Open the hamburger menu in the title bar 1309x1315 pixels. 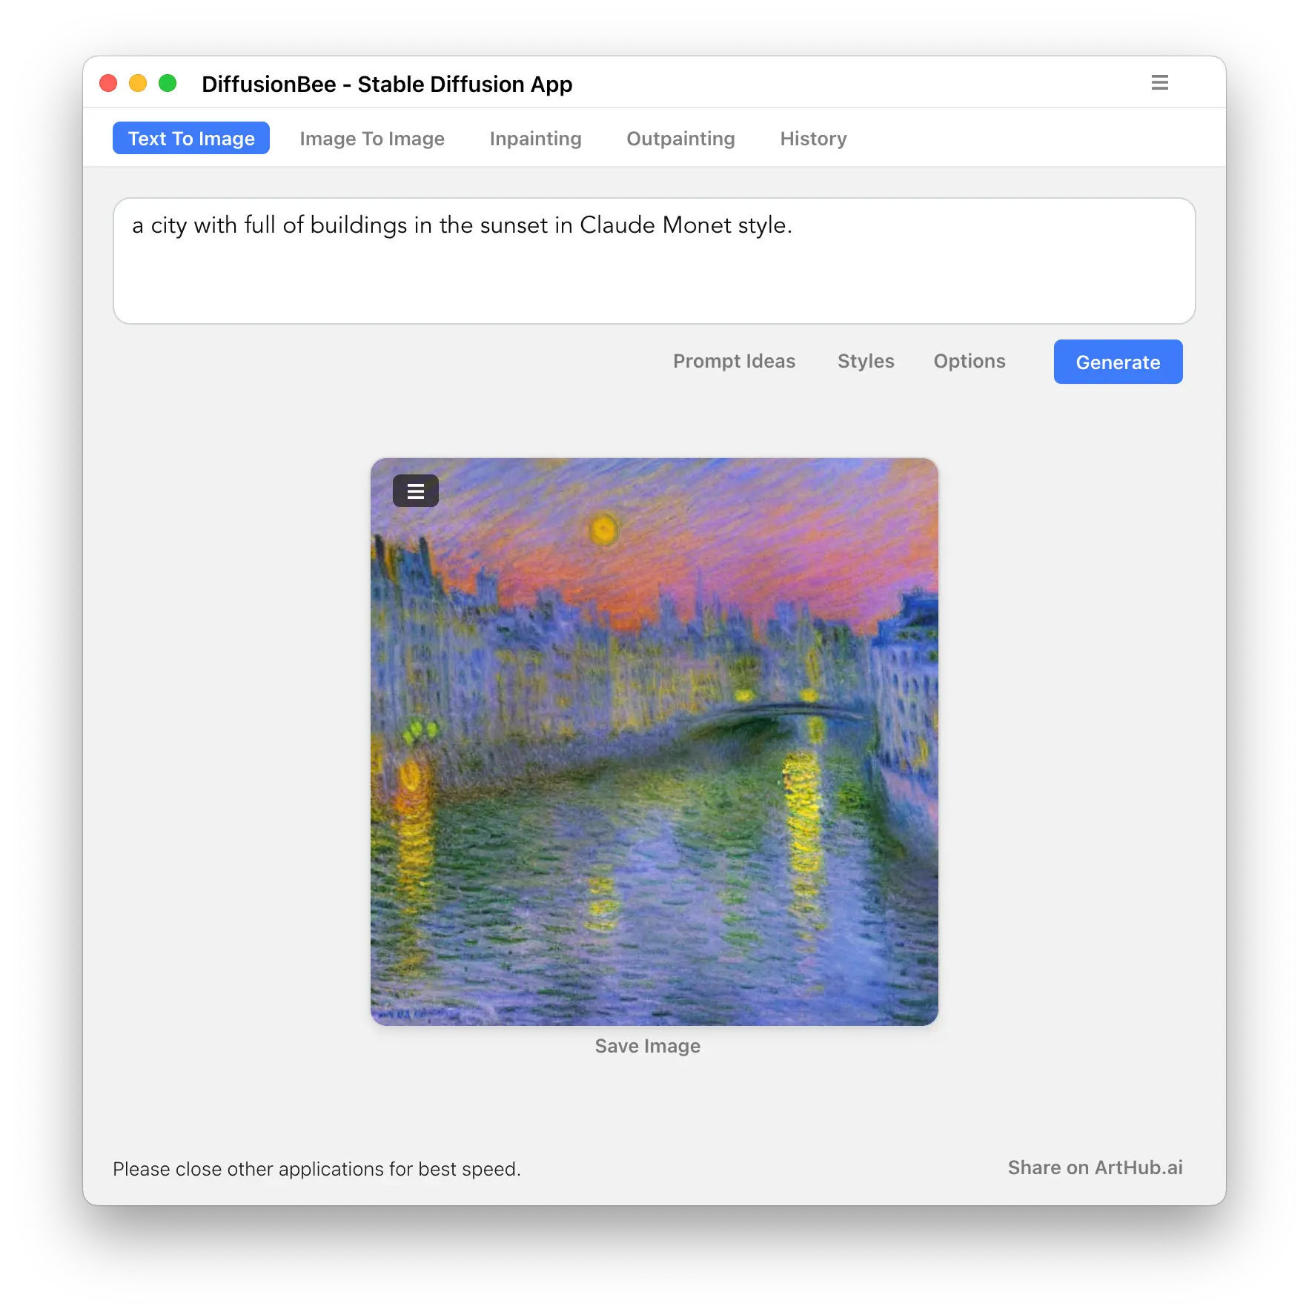click(x=1159, y=82)
